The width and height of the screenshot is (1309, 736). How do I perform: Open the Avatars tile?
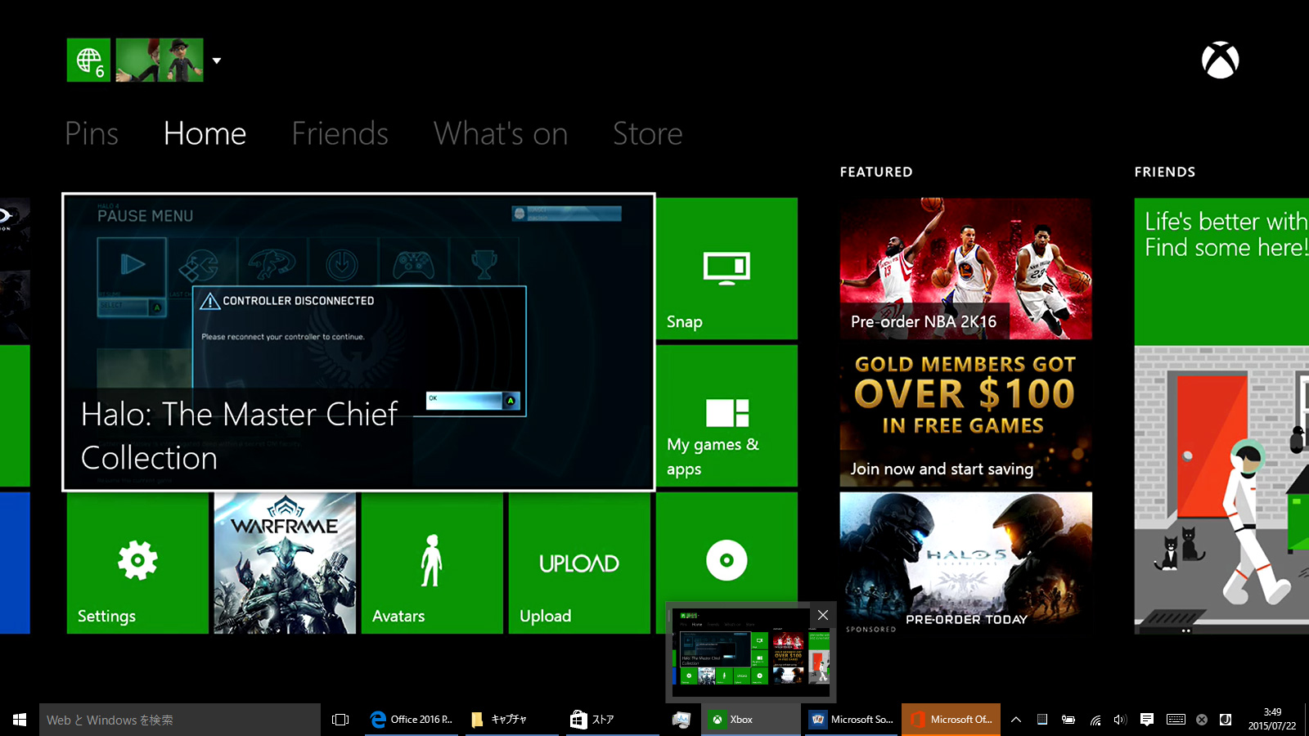[432, 563]
